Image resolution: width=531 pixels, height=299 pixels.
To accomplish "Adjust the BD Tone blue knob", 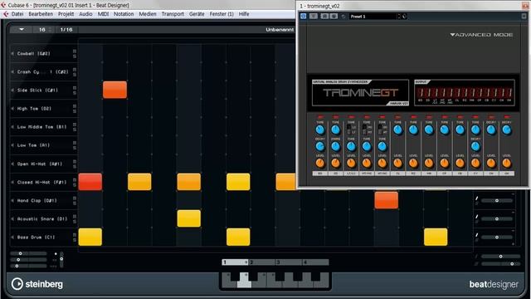I will [x=320, y=130].
